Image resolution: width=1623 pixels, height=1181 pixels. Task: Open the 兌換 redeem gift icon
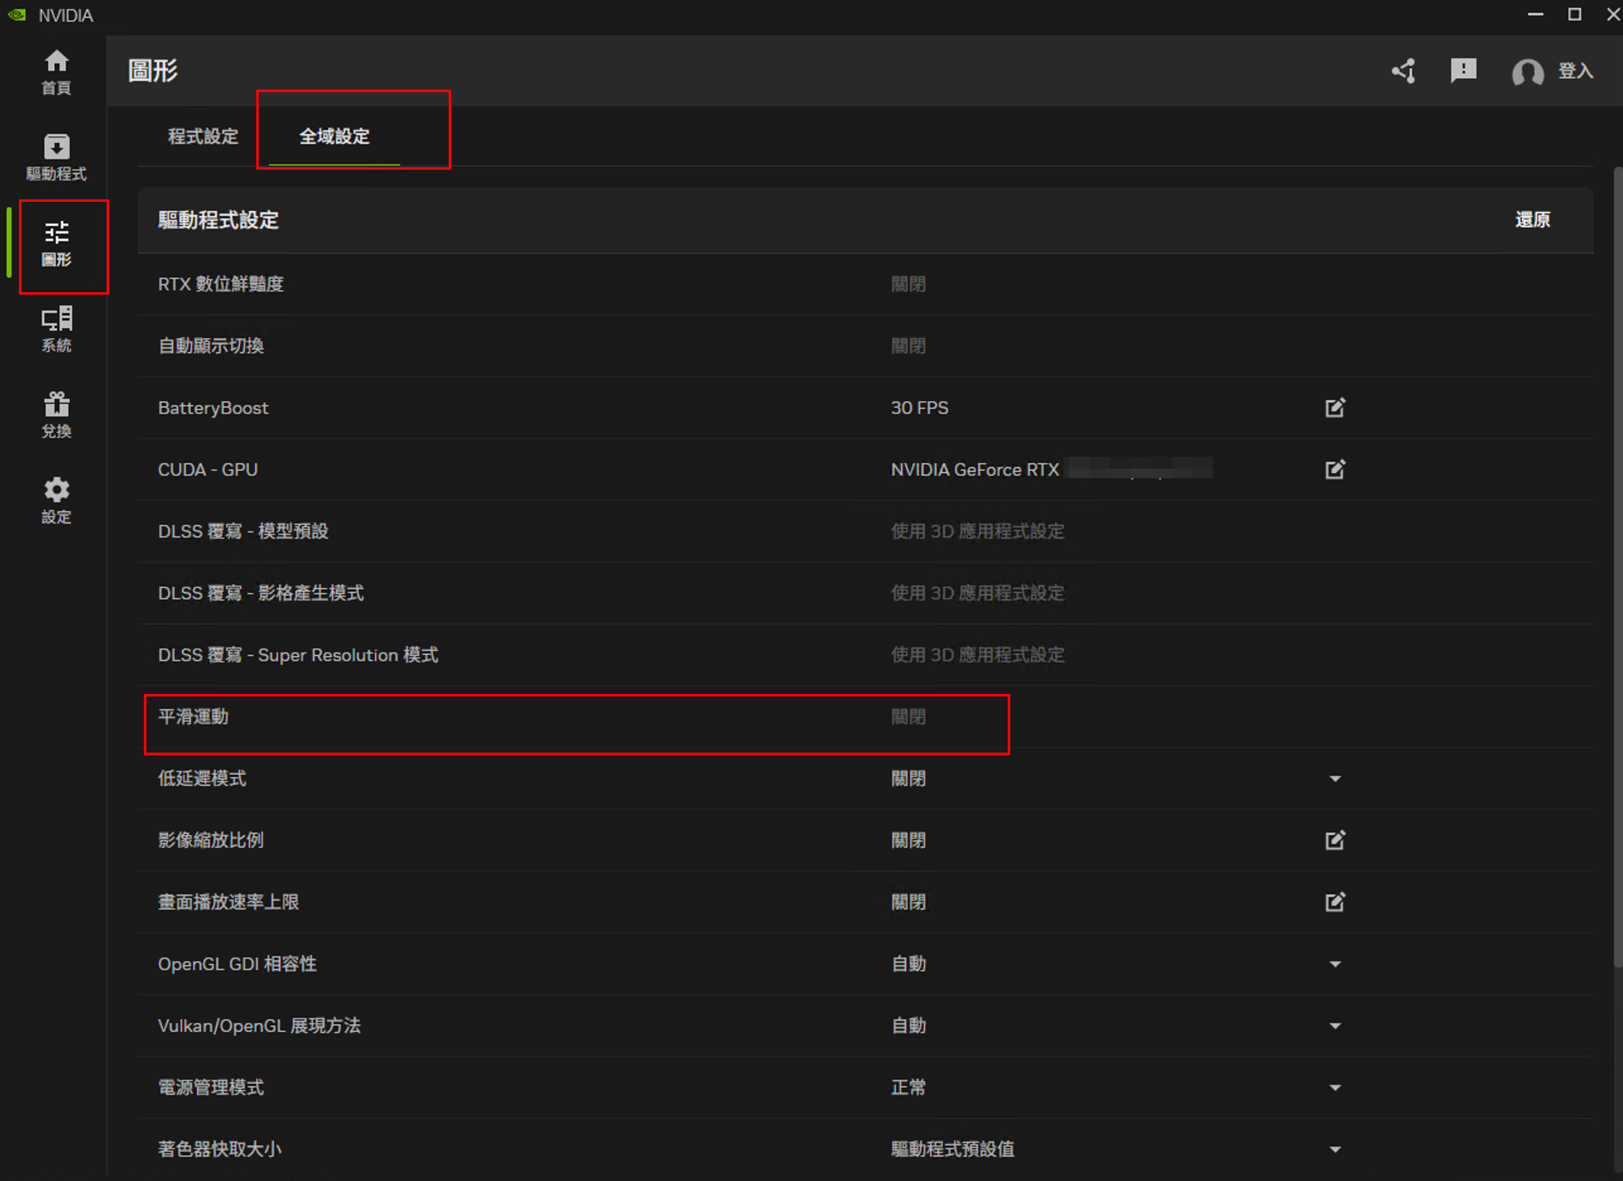[x=57, y=415]
